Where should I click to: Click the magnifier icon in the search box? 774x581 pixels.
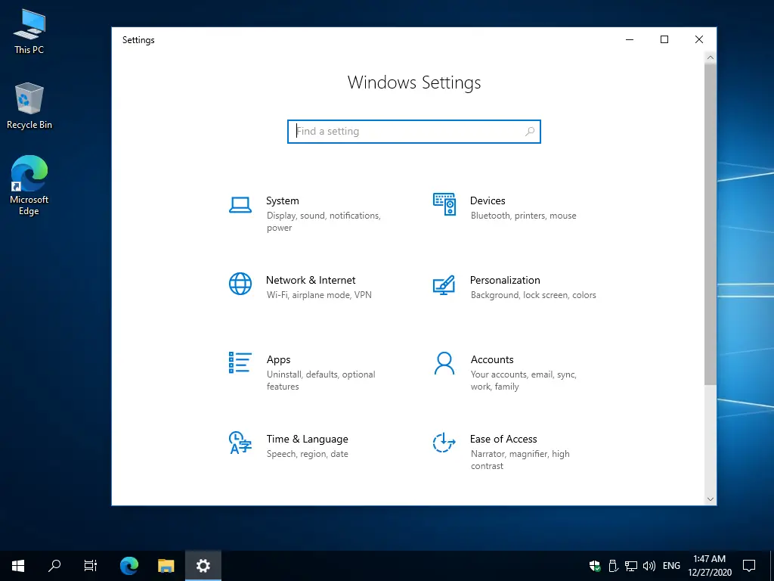click(530, 131)
